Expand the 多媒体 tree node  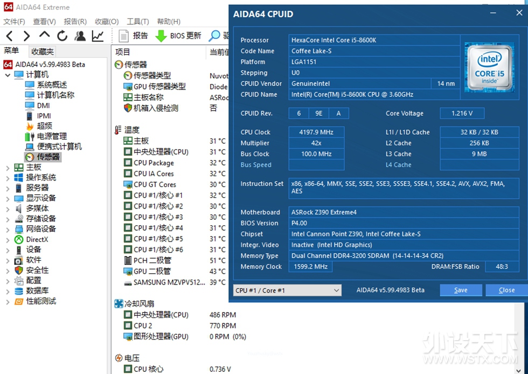click(8, 209)
